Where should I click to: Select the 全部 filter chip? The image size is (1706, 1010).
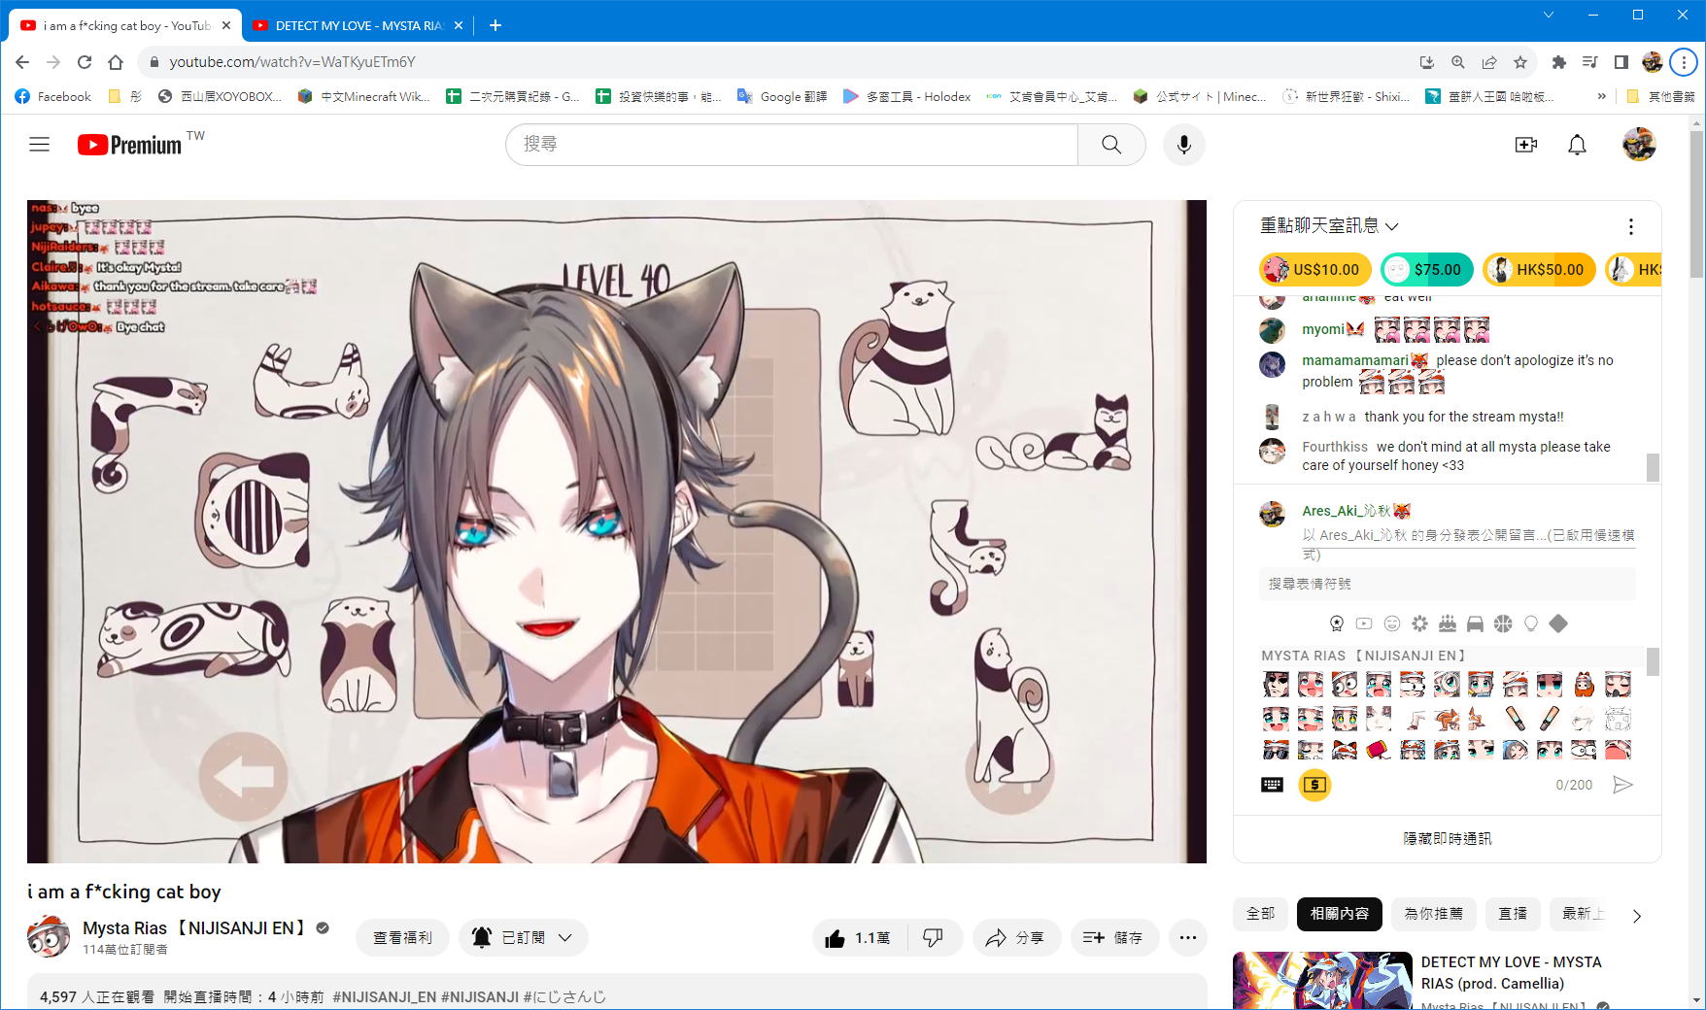pyautogui.click(x=1260, y=914)
